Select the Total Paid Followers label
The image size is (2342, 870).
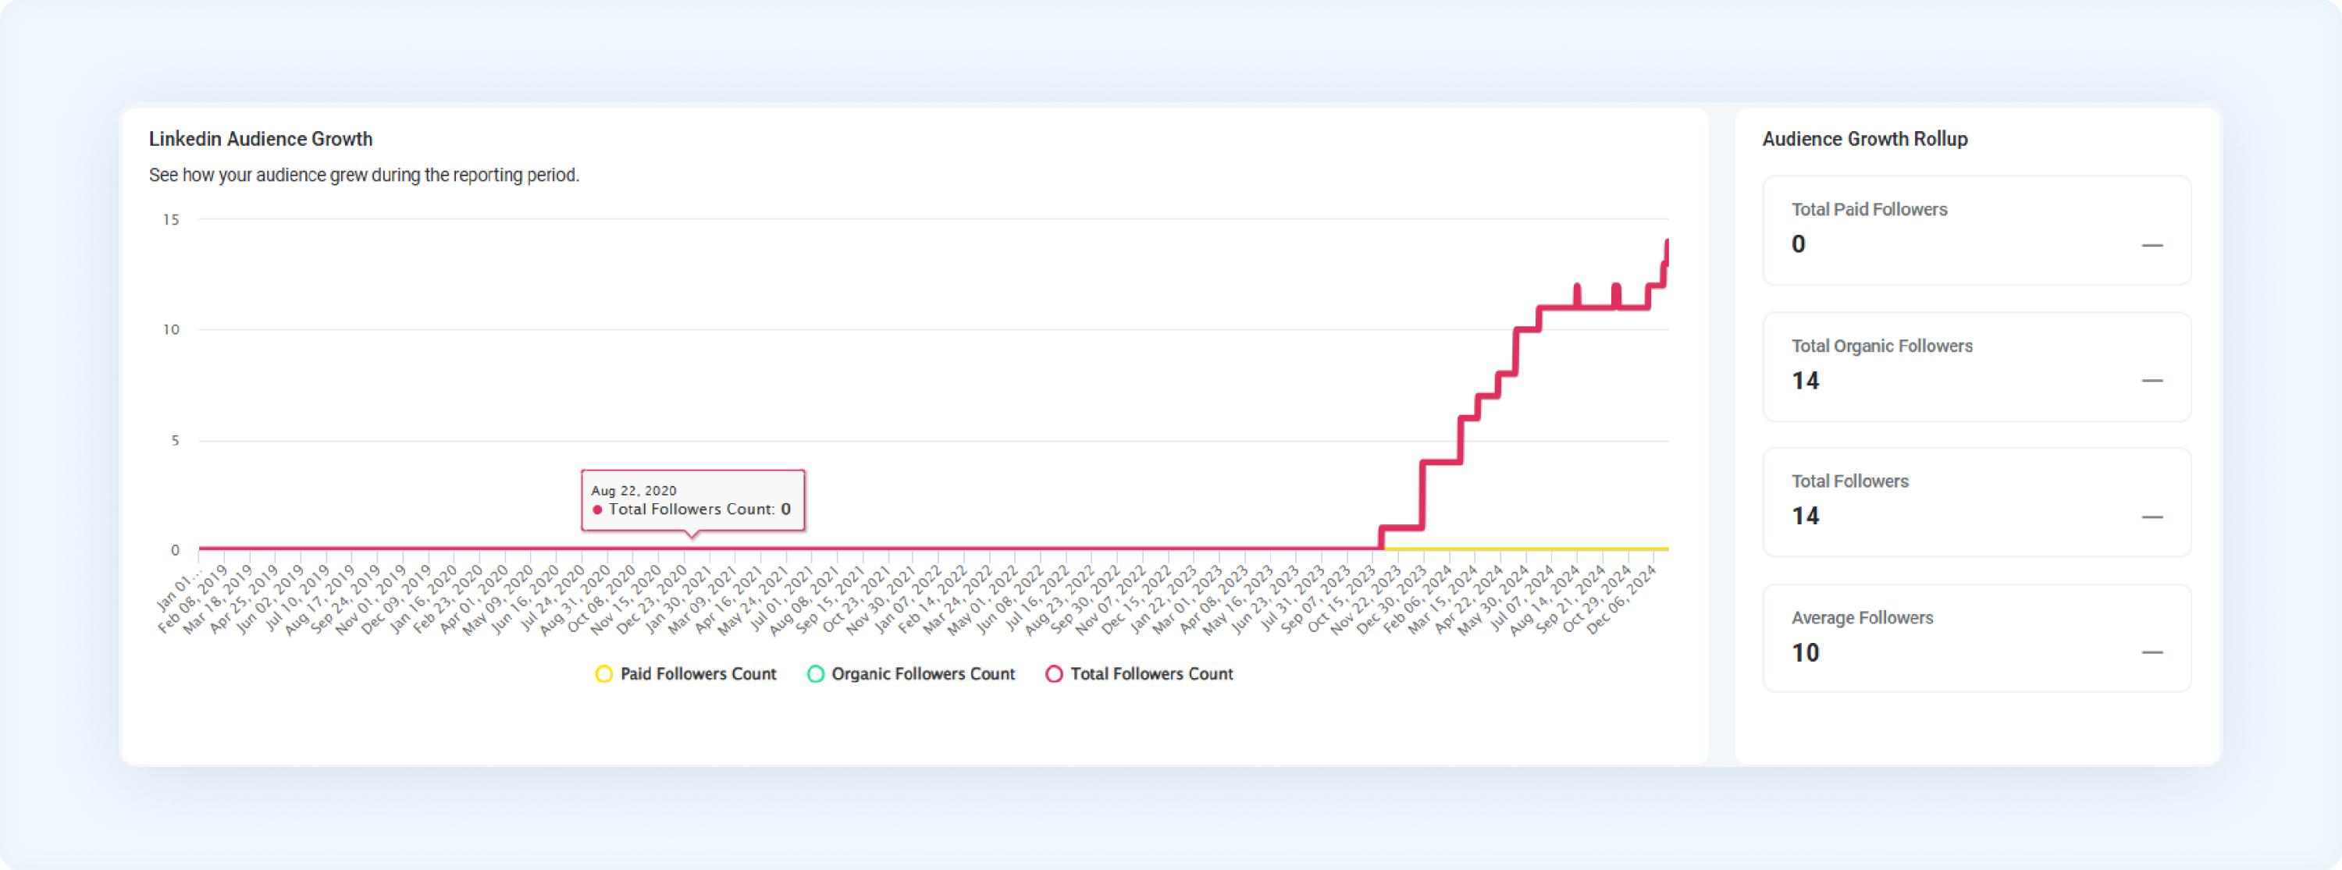1869,209
